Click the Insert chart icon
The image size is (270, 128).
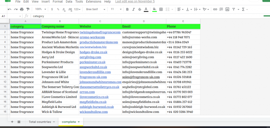[227, 9]
